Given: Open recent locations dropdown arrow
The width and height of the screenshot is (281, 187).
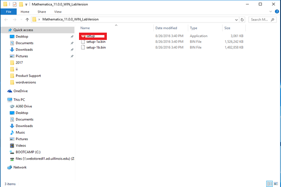Looking at the screenshot, I should tap(21, 19).
